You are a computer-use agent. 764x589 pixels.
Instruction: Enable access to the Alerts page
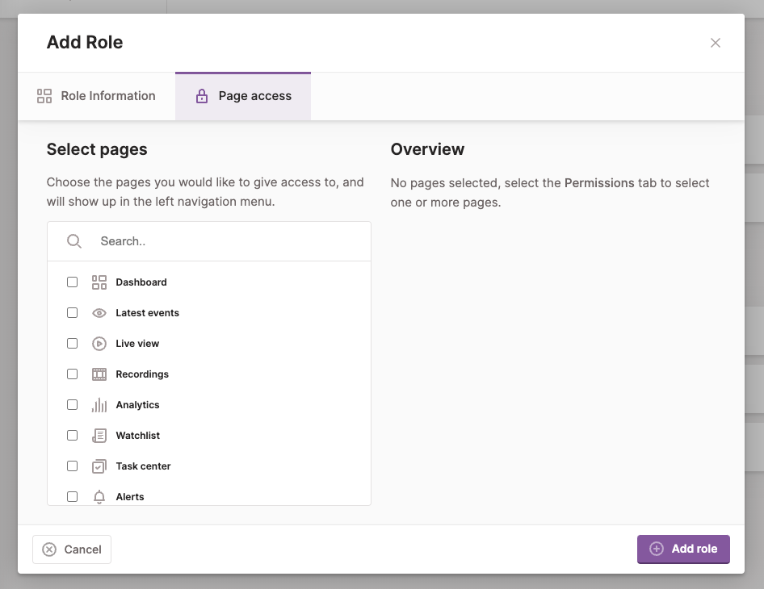(72, 496)
